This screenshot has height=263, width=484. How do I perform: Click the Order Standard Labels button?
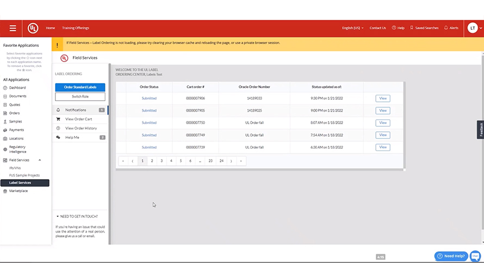click(80, 87)
